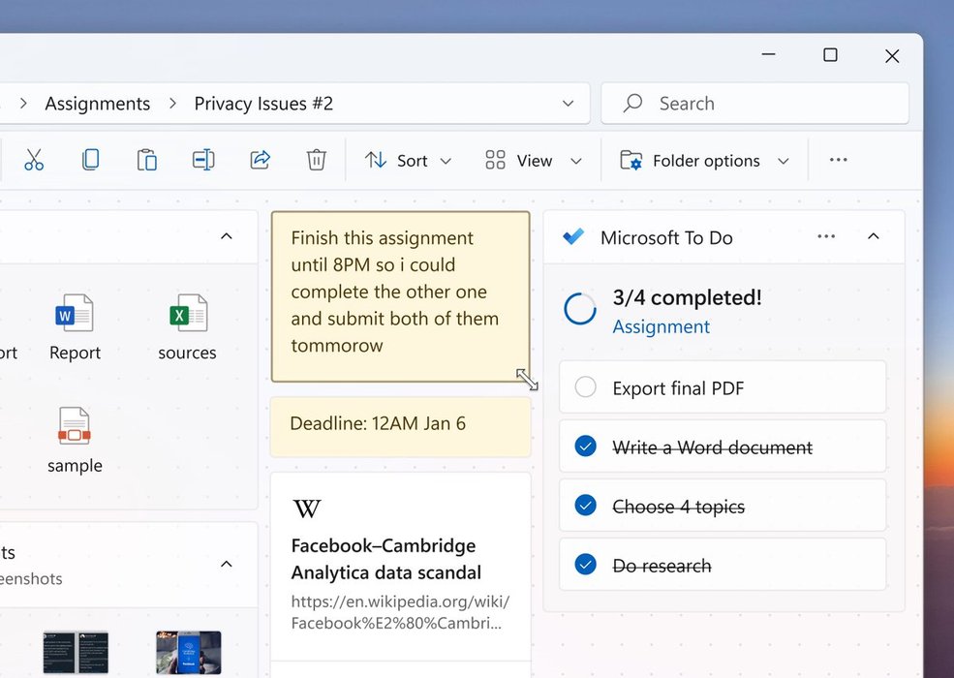Screen dimensions: 954x678
Task: Open the Sort dropdown menu
Action: [x=408, y=161]
